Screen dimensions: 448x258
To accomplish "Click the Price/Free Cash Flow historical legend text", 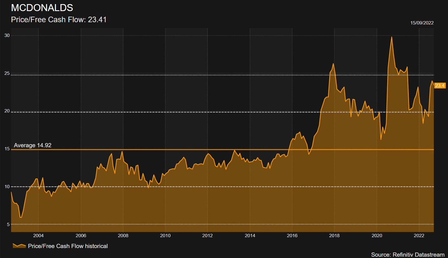I will (x=68, y=246).
